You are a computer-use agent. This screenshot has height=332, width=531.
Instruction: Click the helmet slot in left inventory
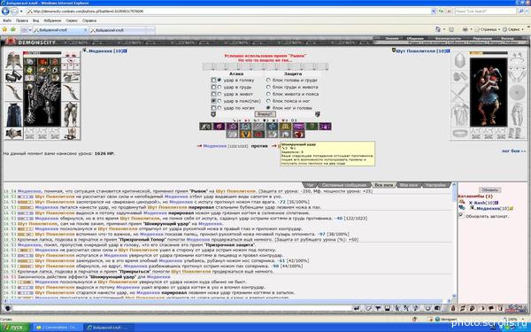(x=13, y=60)
